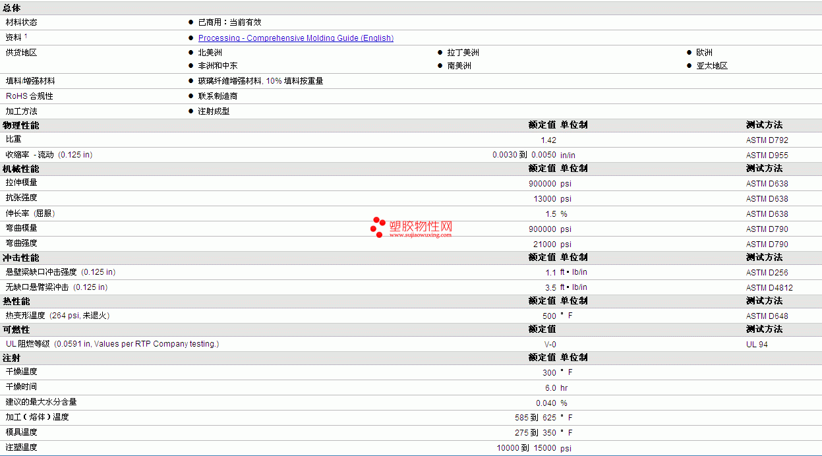Select 非洲和中东 in supply regions
The image size is (822, 456).
pos(218,66)
